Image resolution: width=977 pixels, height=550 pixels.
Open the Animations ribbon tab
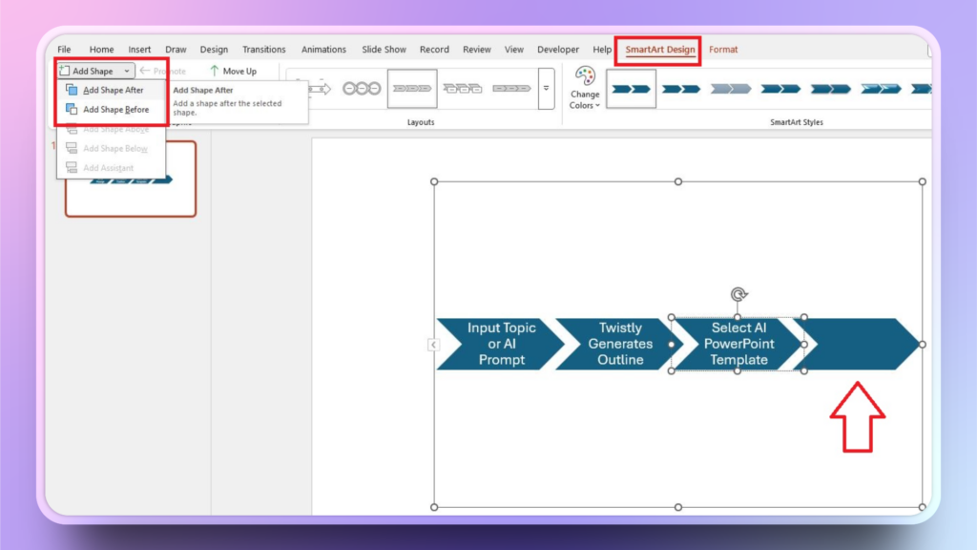pyautogui.click(x=323, y=50)
